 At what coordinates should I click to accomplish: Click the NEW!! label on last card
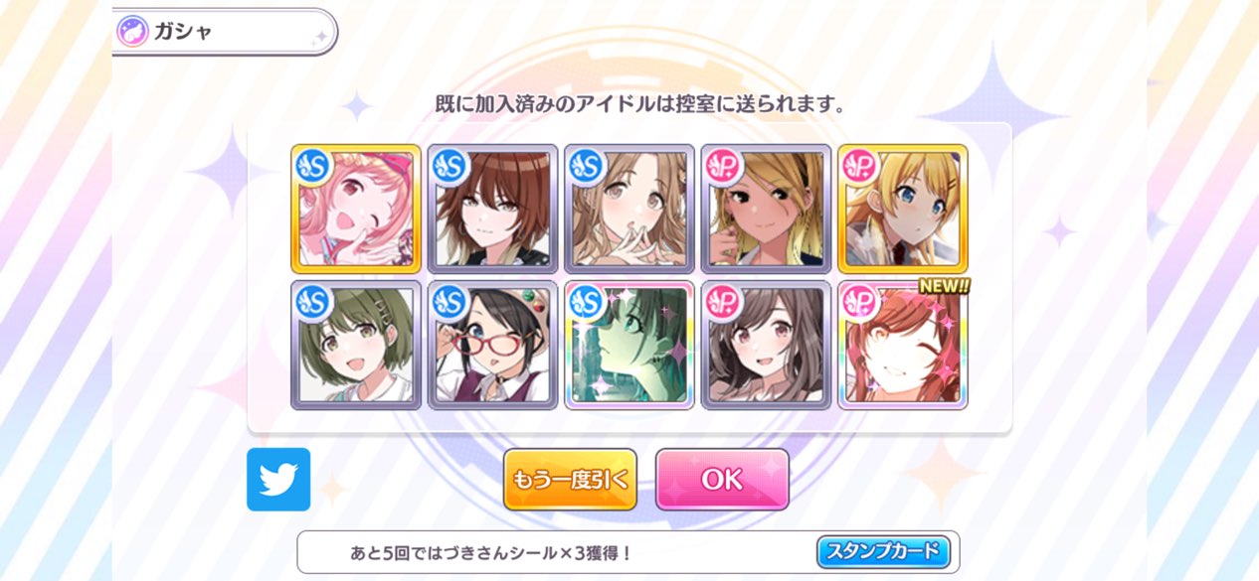(944, 286)
